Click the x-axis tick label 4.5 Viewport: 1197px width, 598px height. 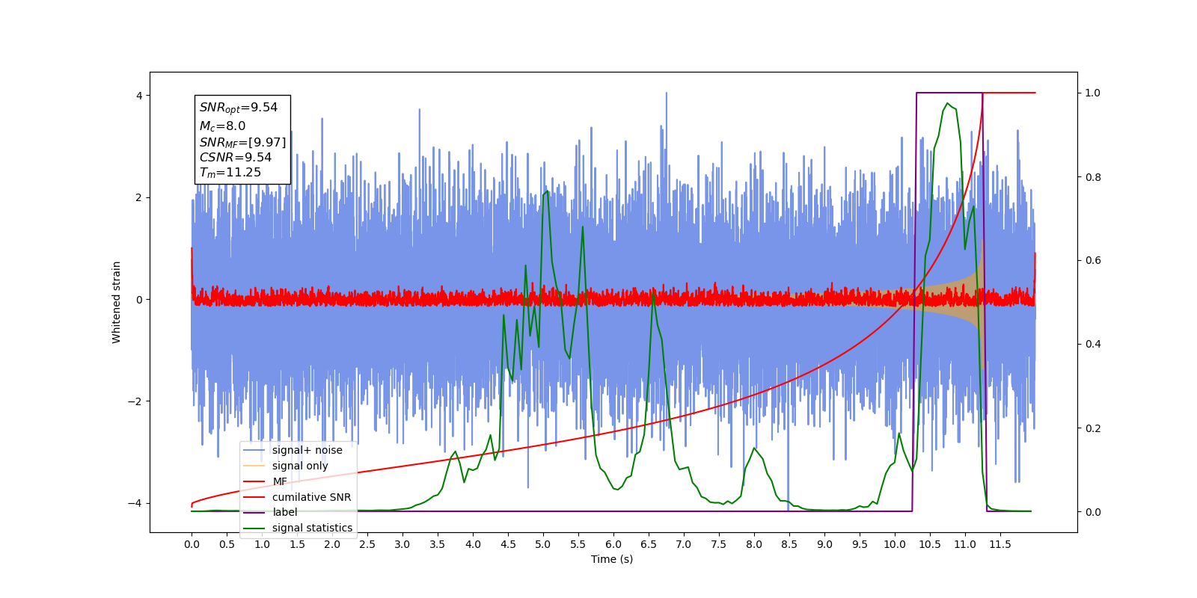pos(508,544)
